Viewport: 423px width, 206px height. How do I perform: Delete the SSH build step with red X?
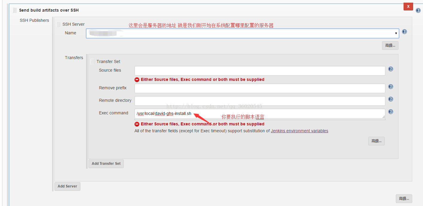(x=408, y=6)
